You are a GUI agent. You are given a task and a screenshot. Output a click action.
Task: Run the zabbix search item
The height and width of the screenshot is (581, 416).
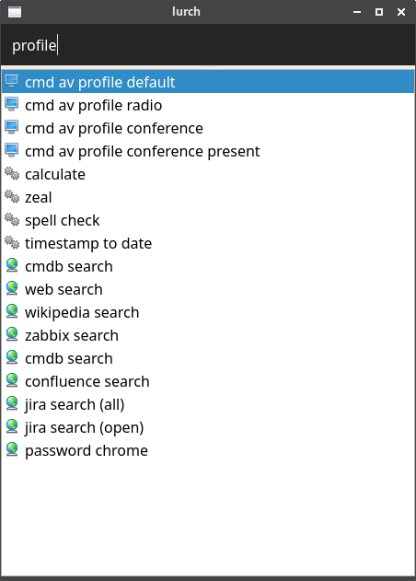208,335
